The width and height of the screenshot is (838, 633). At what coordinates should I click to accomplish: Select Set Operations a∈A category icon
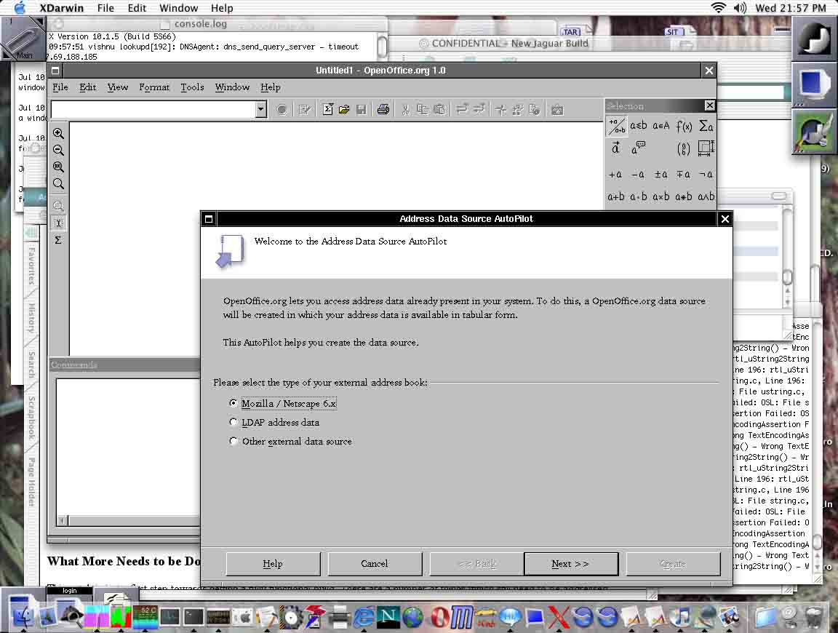[x=661, y=126]
